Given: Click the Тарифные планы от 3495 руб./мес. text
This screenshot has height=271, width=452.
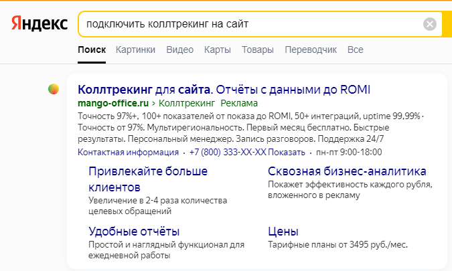Looking at the screenshot, I should (x=338, y=245).
